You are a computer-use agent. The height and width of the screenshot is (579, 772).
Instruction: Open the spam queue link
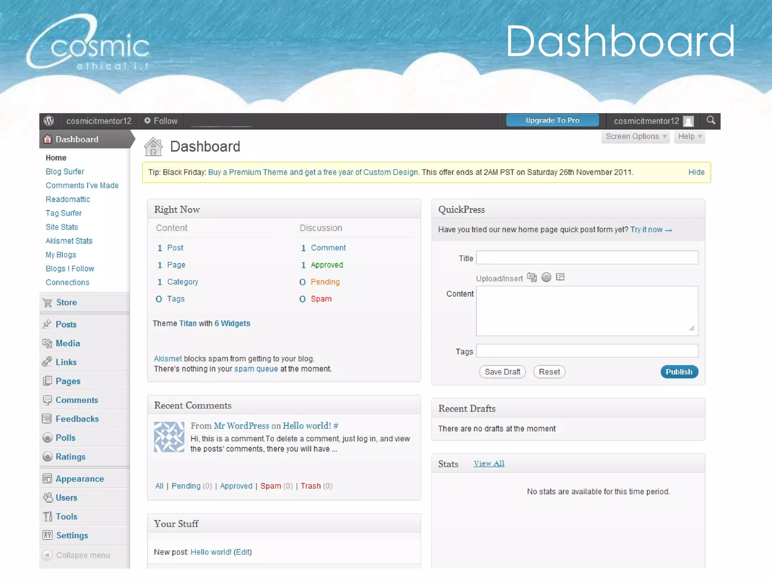pyautogui.click(x=256, y=369)
